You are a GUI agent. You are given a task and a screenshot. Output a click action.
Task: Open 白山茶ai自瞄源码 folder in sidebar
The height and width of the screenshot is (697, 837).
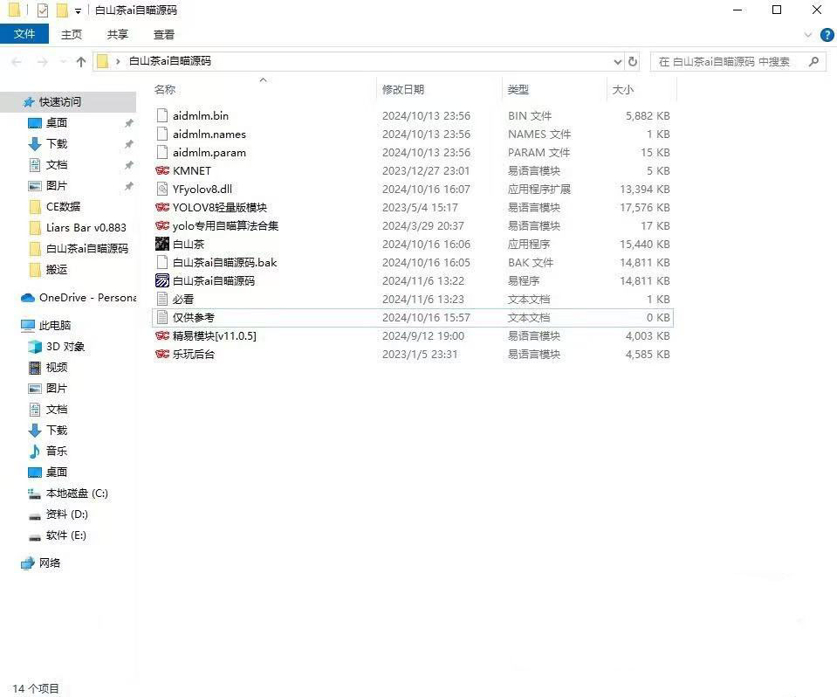tap(87, 249)
